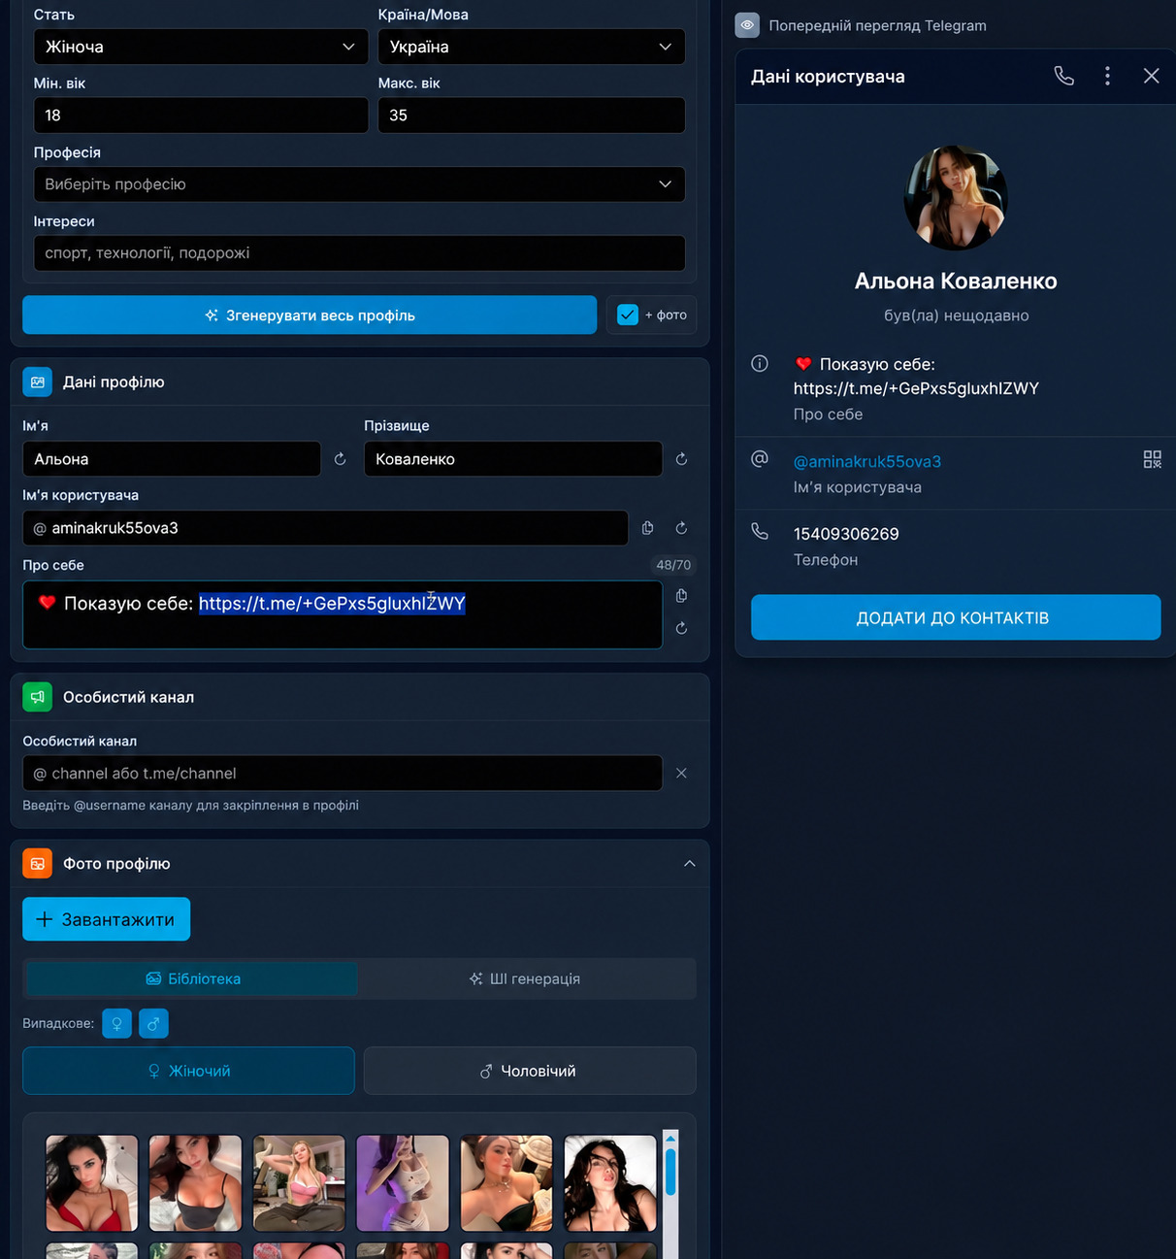
Task: Pick a random male photo
Action: 153,1023
